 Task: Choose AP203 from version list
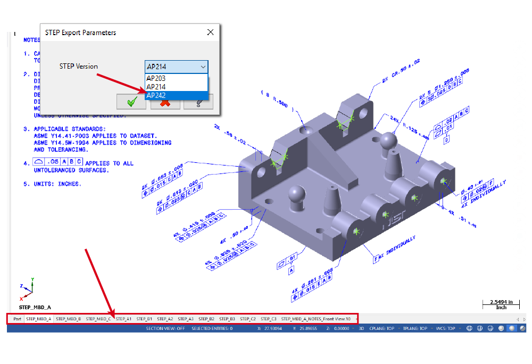(176, 78)
